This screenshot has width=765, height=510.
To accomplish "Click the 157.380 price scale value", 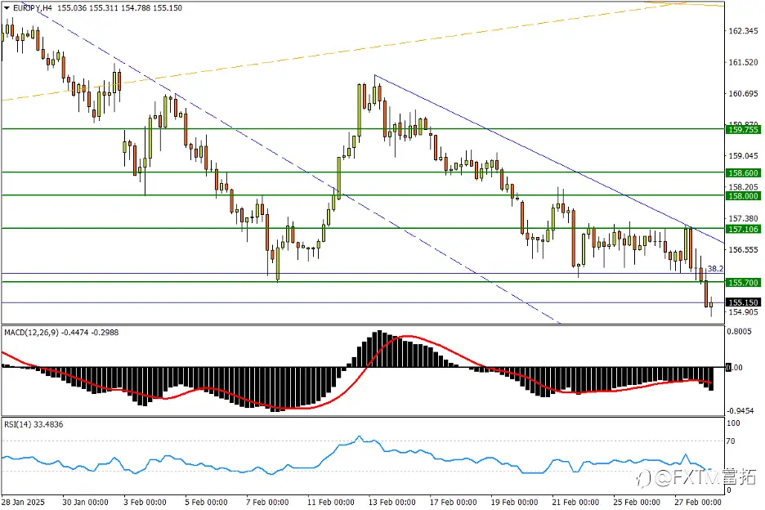I will (743, 218).
